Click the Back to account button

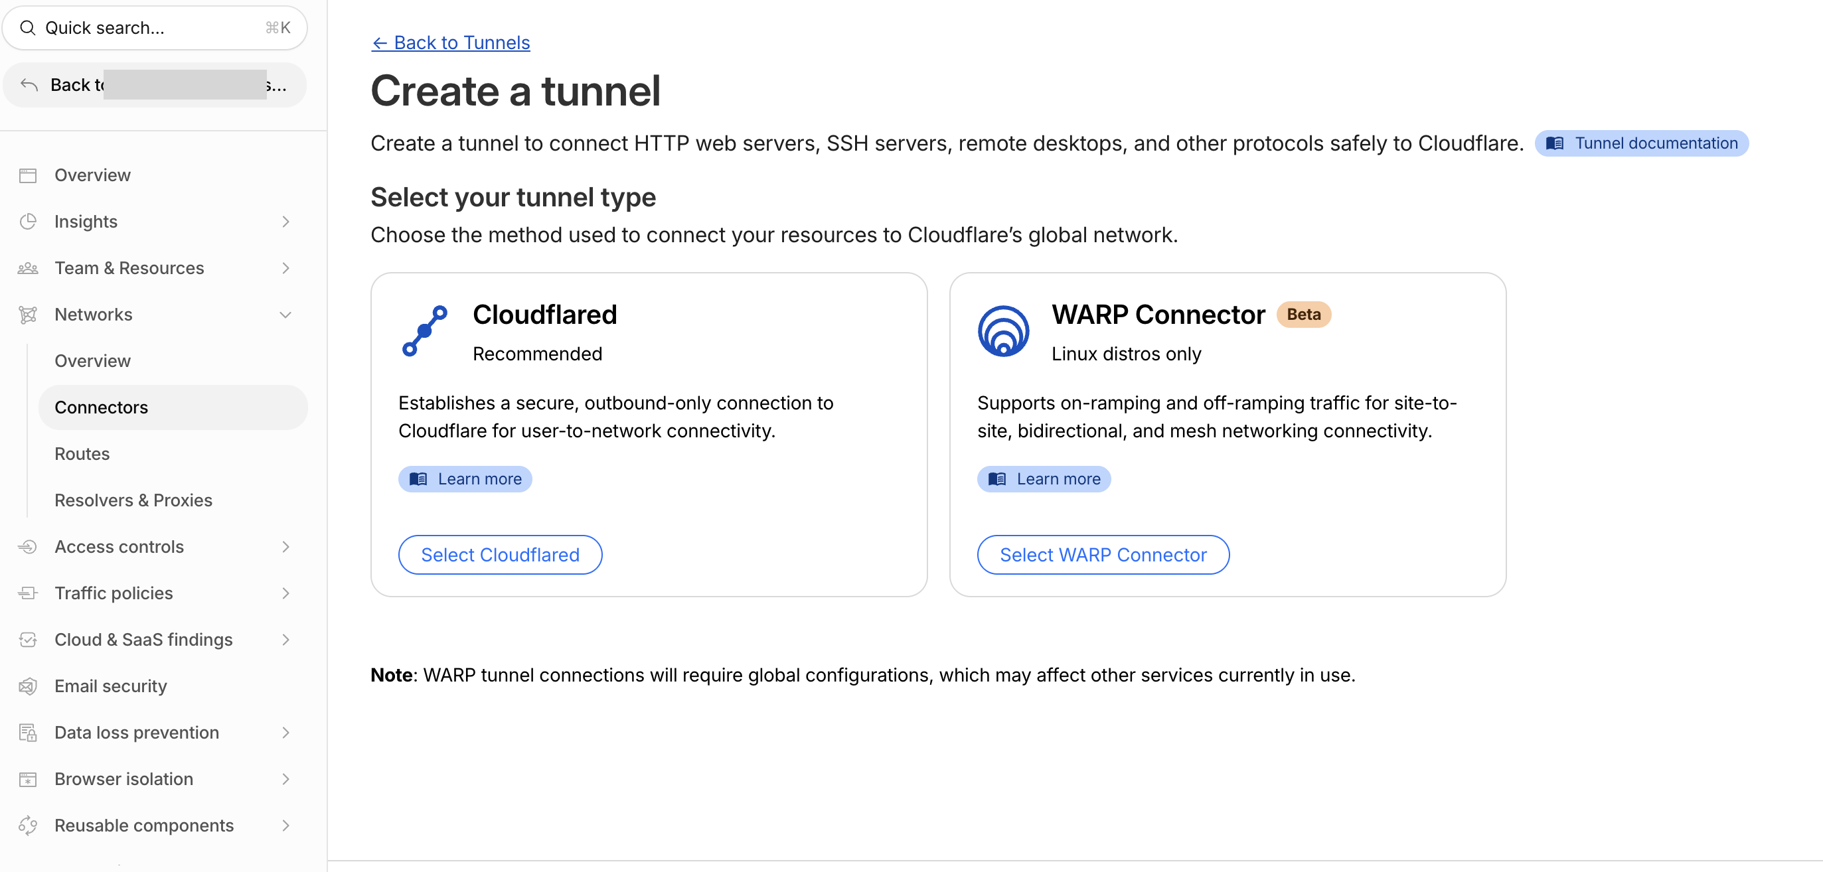point(155,85)
